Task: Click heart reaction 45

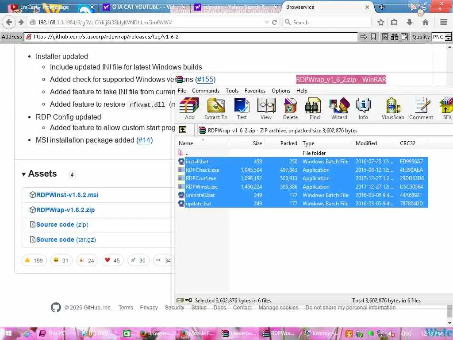Action: [112, 260]
